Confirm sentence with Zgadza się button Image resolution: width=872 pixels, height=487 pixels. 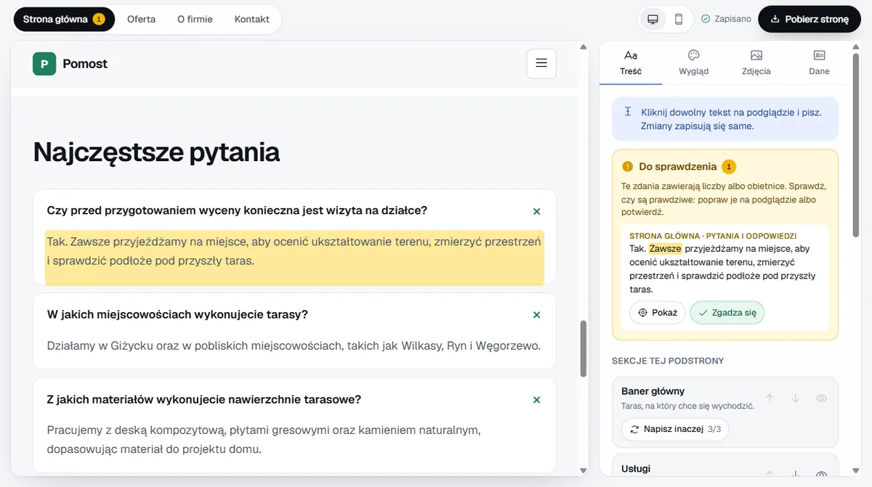(x=727, y=313)
